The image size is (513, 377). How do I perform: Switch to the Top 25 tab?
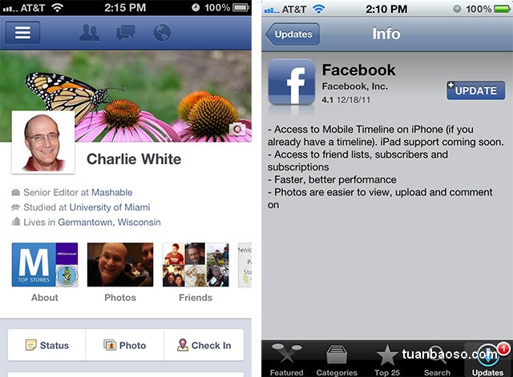387,359
